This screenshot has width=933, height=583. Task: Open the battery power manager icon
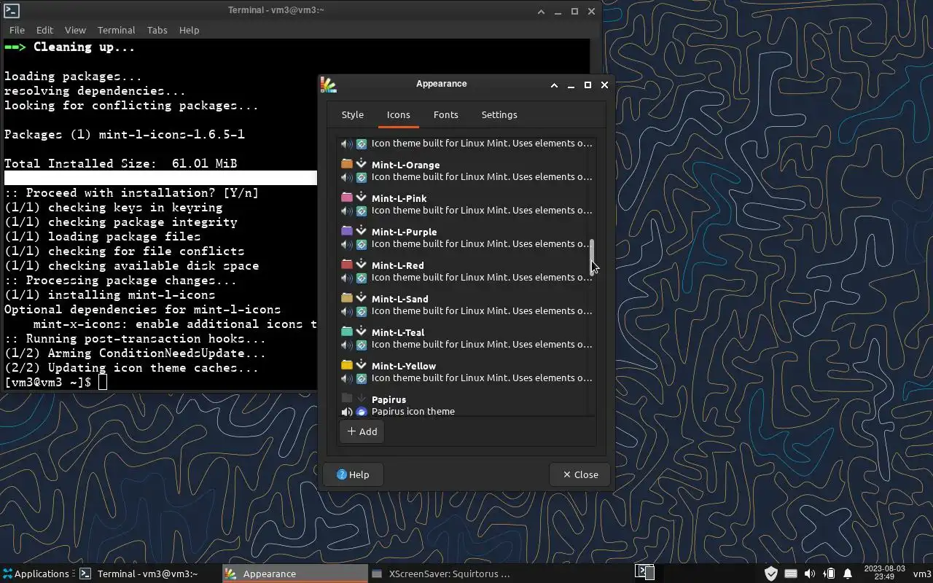click(829, 574)
